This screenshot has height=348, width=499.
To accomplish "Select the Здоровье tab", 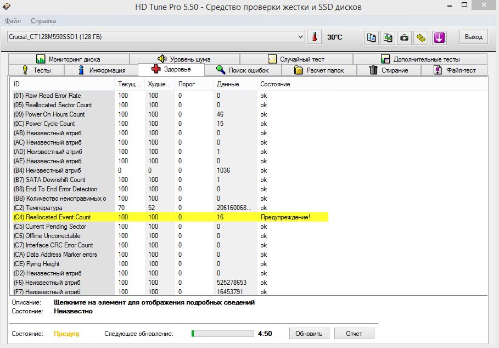I will (171, 69).
